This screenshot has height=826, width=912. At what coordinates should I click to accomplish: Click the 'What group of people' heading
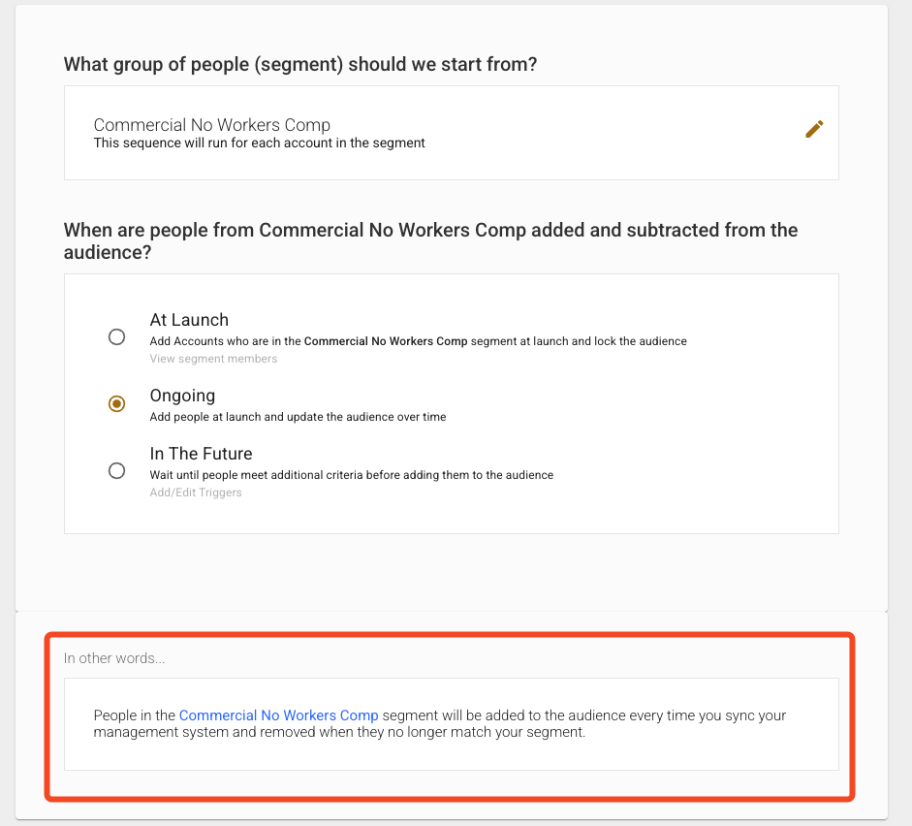click(300, 65)
